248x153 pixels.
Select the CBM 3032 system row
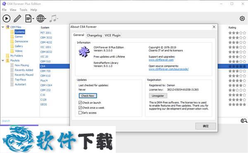click(46, 37)
